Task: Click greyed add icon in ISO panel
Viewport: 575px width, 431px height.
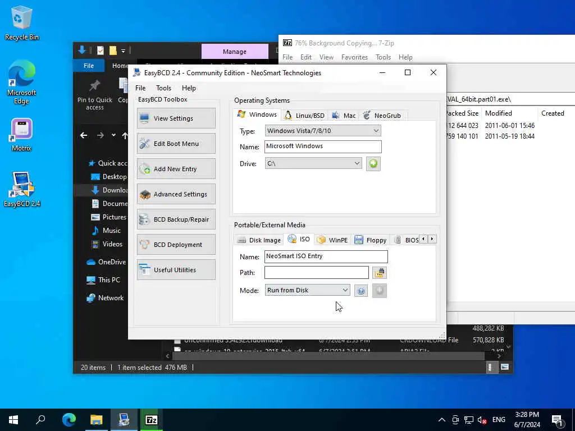Action: coord(380,291)
